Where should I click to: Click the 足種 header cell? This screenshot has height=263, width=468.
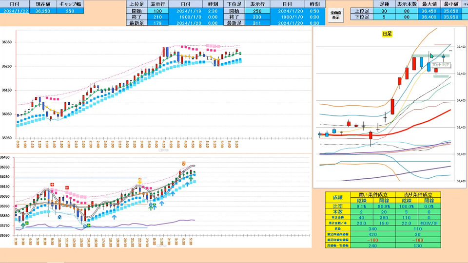[x=384, y=4]
